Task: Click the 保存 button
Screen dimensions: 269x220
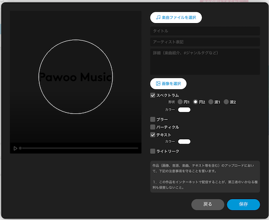Action: [243, 204]
